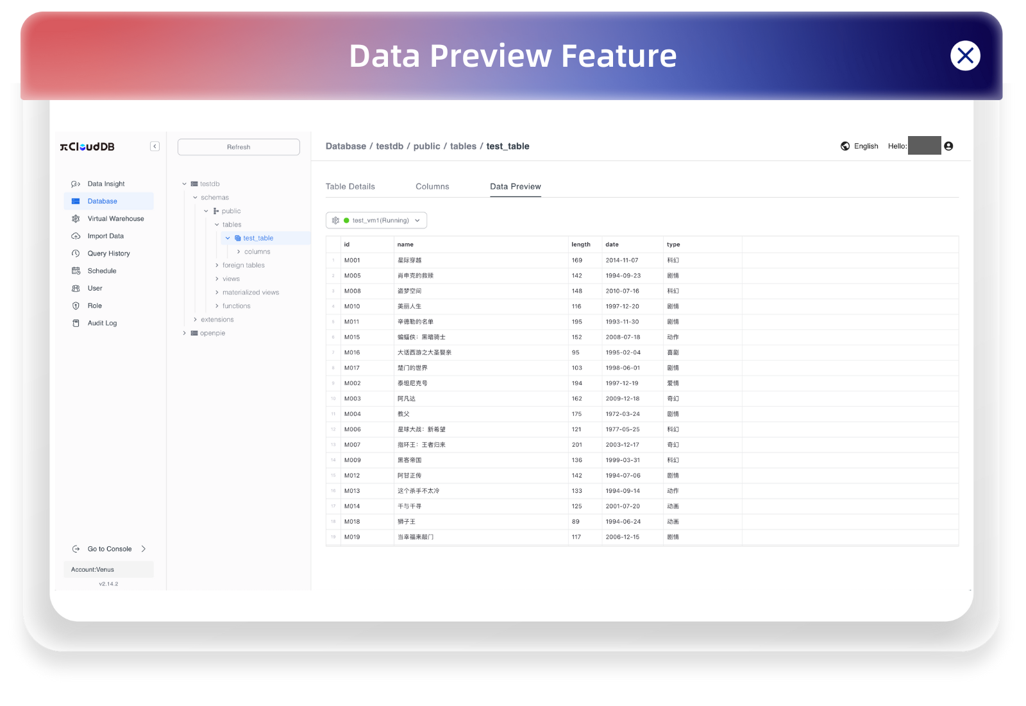The height and width of the screenshot is (706, 1026).
Task: Expand the functions tree node
Action: [x=217, y=306]
